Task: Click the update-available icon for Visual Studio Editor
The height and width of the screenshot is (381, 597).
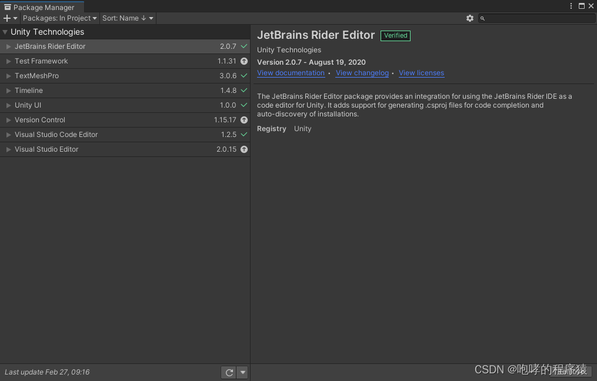Action: 244,149
